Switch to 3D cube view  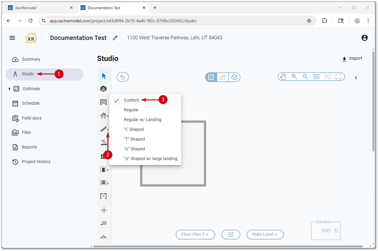pos(234,77)
